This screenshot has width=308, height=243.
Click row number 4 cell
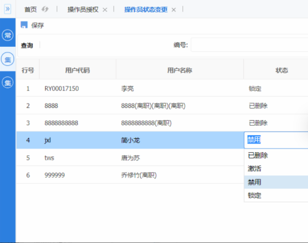click(x=28, y=140)
